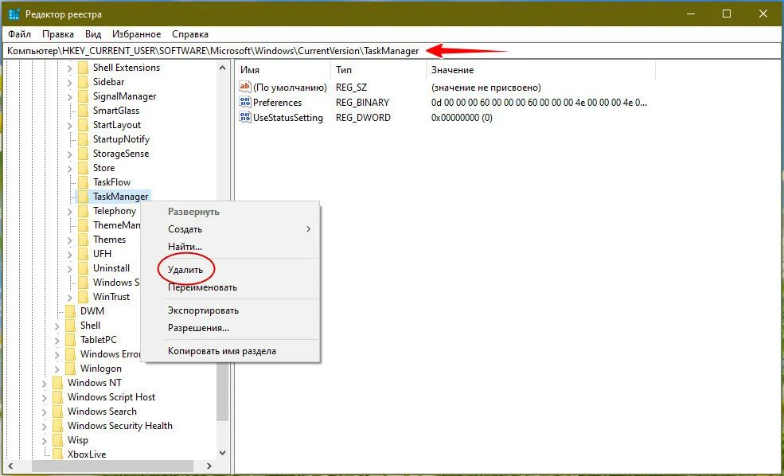Open Разрешения... from the context menu

[x=231, y=329]
